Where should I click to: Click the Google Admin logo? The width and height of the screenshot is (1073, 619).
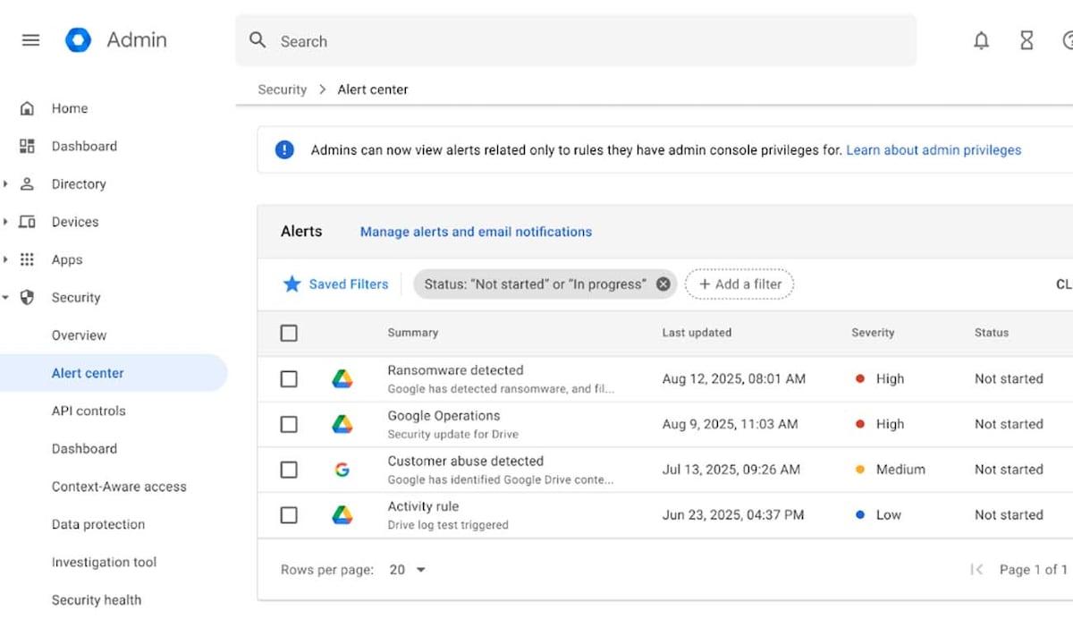point(79,40)
